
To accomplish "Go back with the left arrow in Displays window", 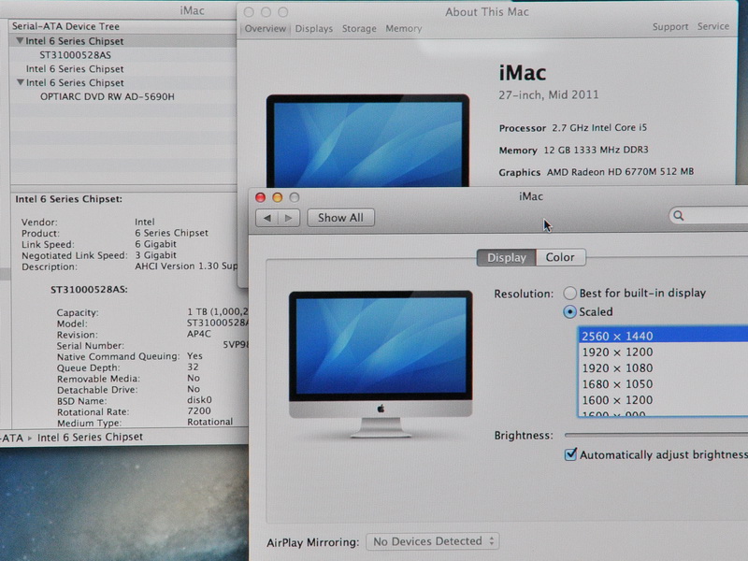I will coord(266,218).
